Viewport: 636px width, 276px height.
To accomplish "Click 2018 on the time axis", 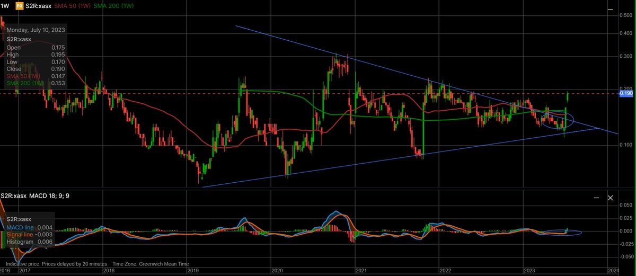I will [x=109, y=271].
